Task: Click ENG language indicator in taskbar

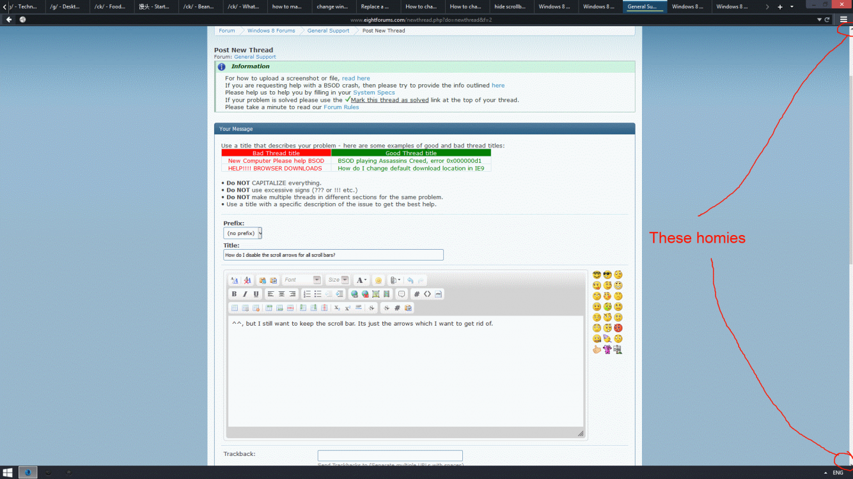Action: point(838,473)
